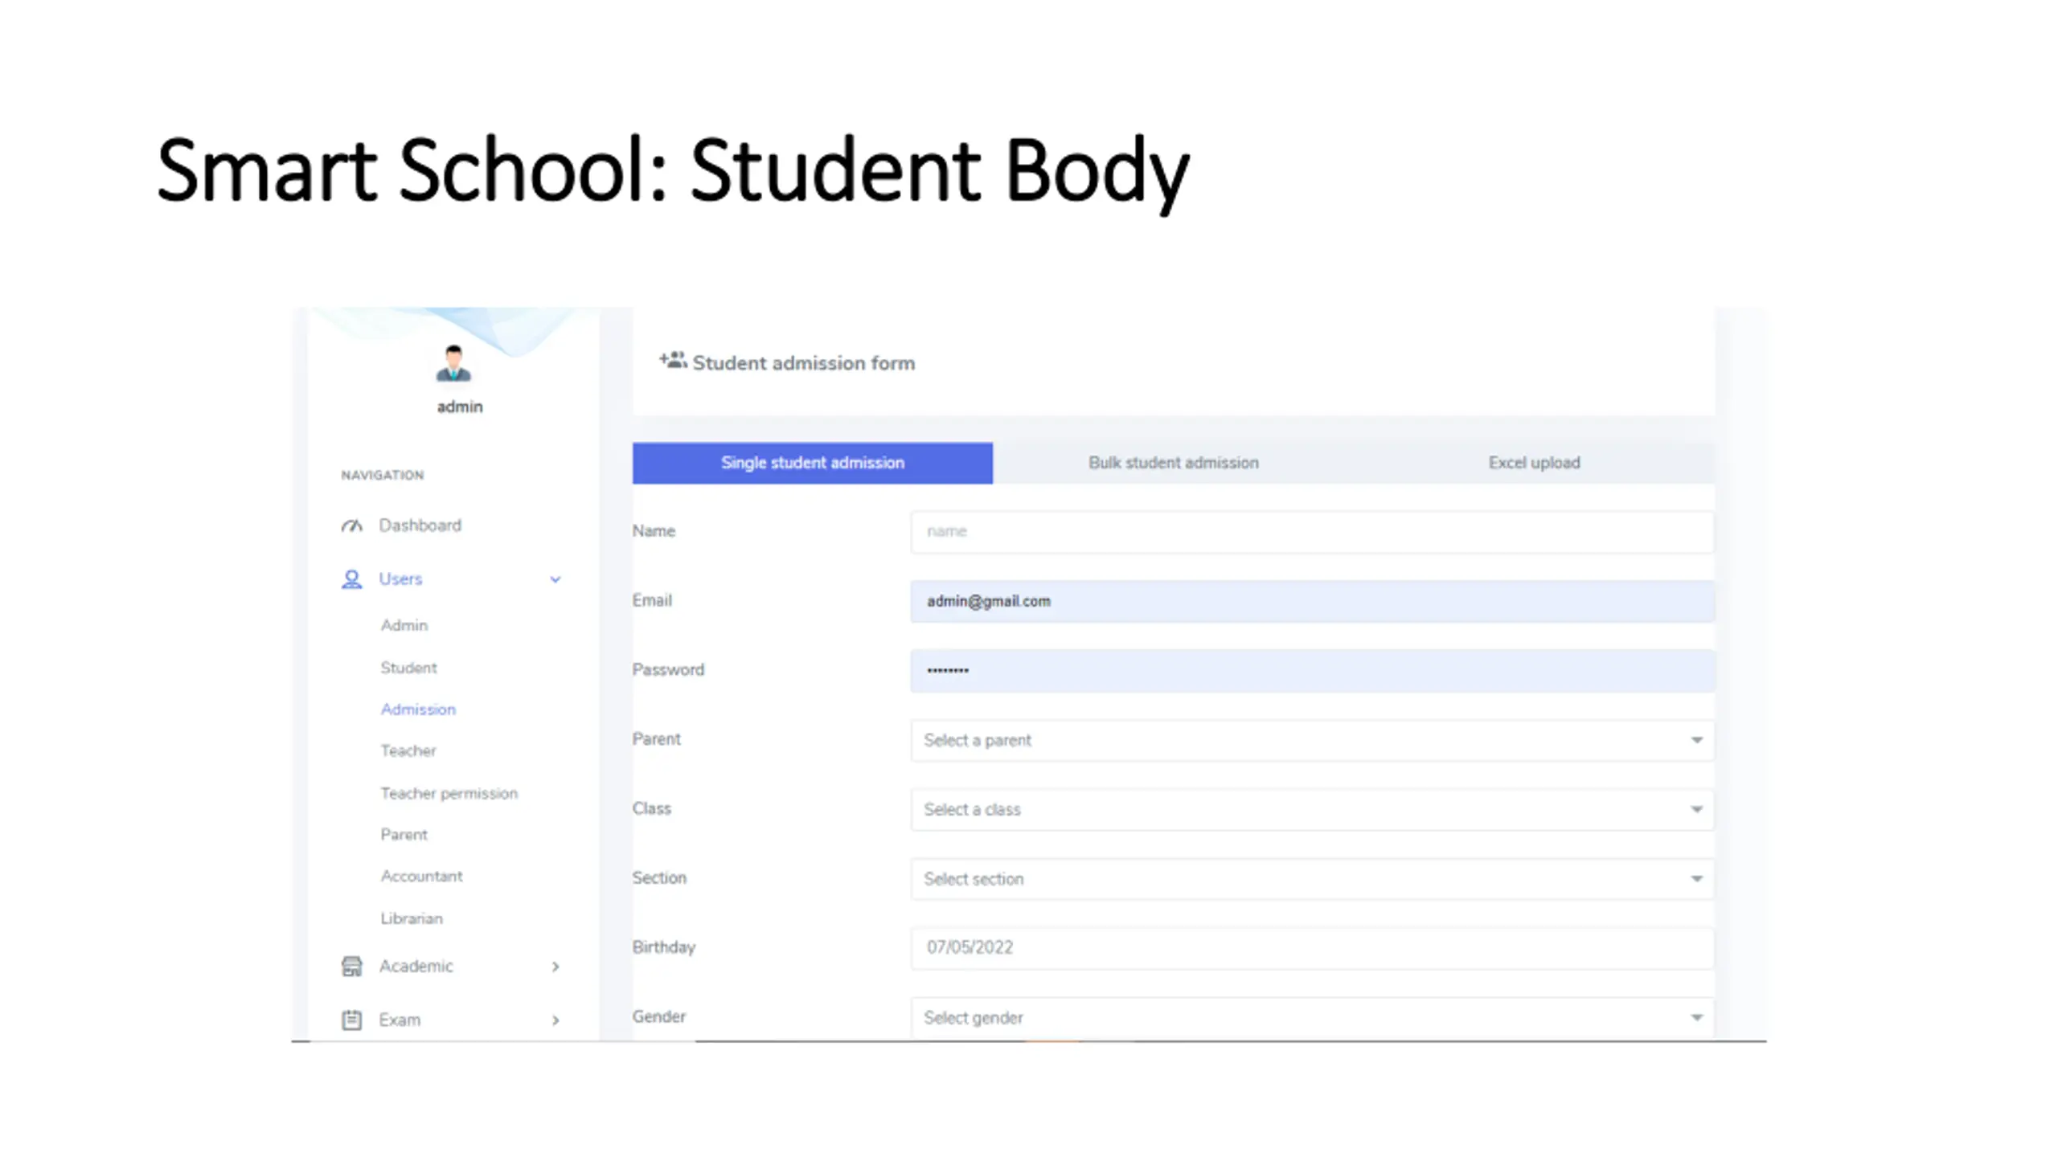
Task: Open the Select gender dropdown
Action: (1311, 1017)
